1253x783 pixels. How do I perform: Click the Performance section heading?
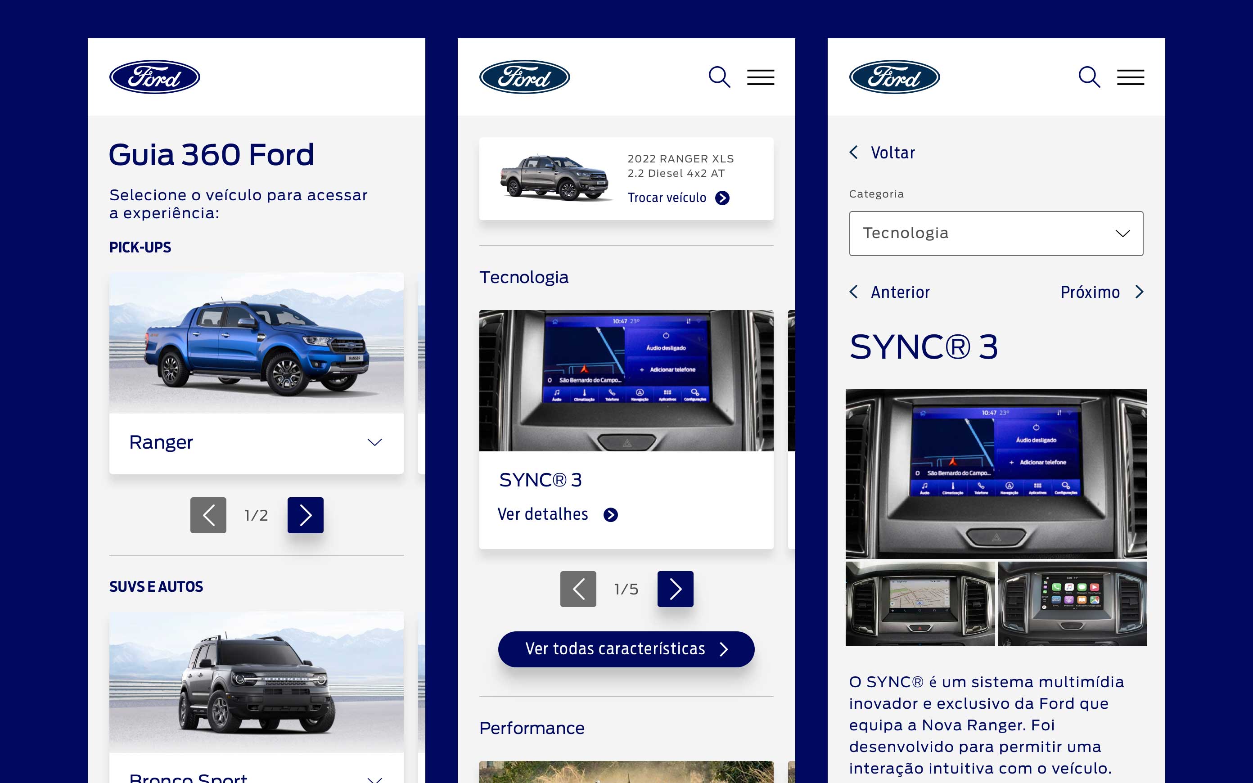pyautogui.click(x=532, y=728)
